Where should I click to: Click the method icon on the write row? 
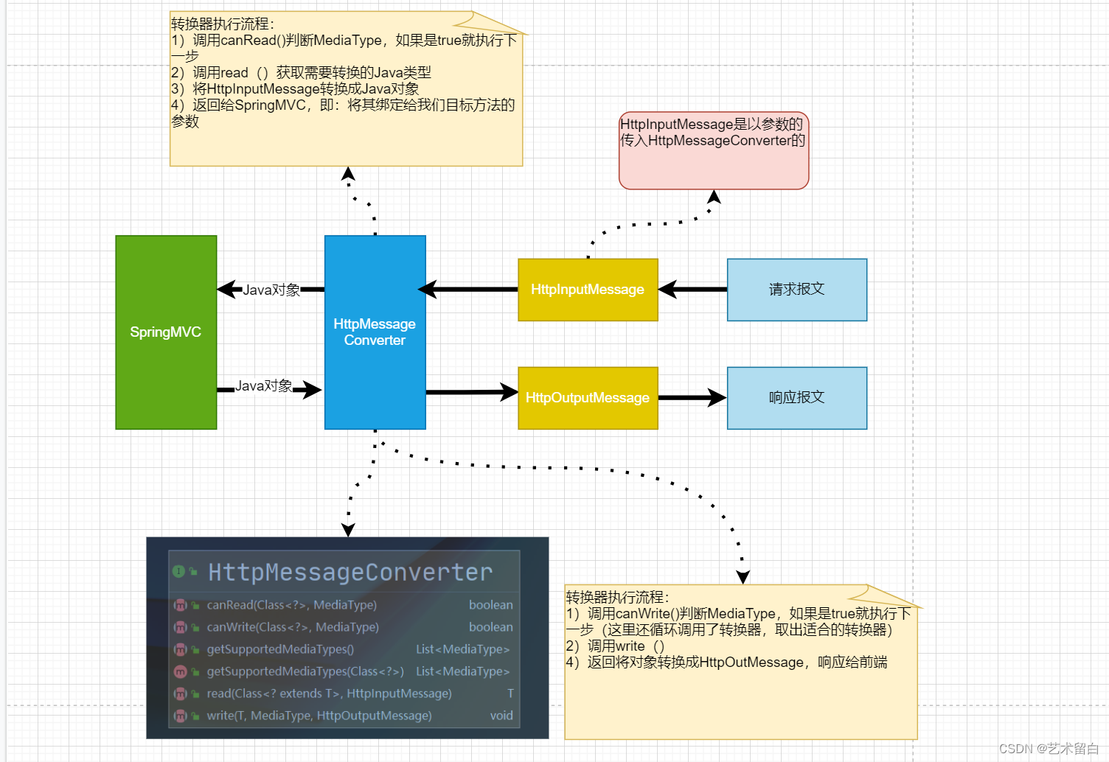[x=180, y=716]
